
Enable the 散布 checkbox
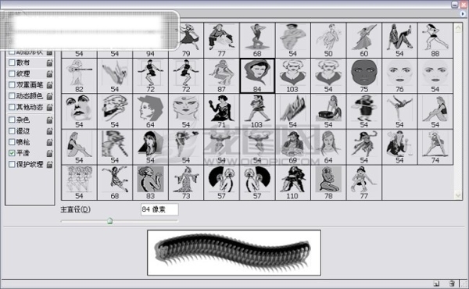pyautogui.click(x=12, y=62)
